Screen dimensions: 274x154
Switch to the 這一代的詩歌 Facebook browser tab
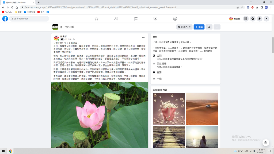point(18,2)
